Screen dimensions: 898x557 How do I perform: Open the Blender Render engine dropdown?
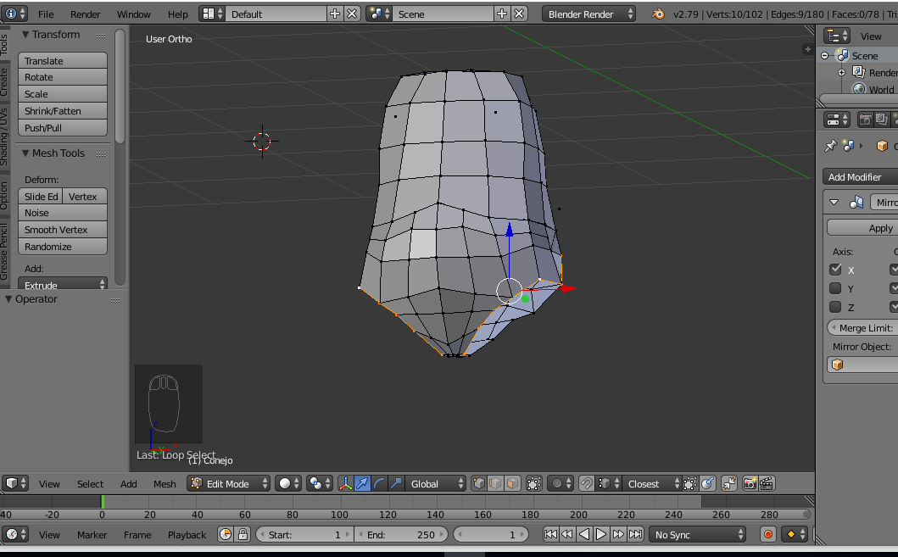pos(588,14)
